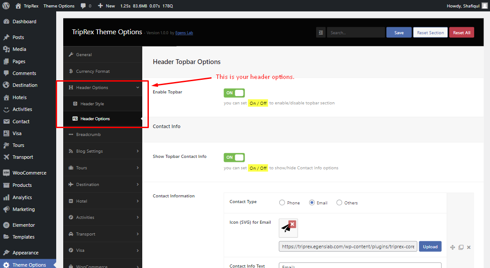Screen dimensions: 490x268
Task: Click the Destination globe icon
Action: tap(6, 85)
